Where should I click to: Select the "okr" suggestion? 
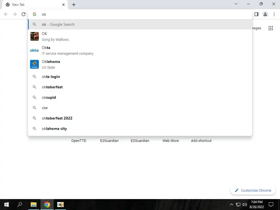140,108
